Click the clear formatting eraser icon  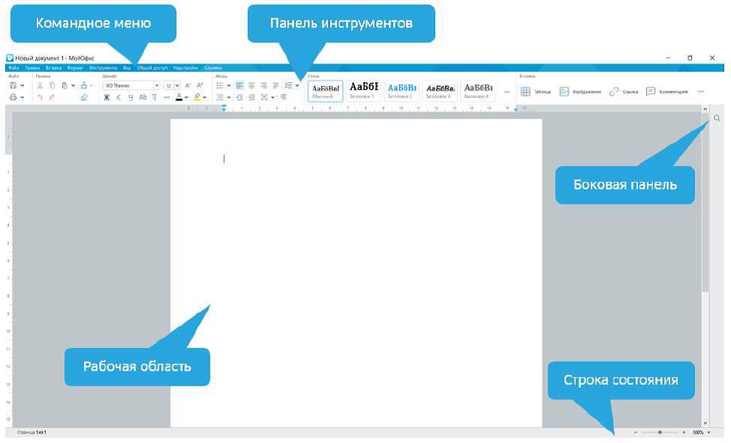(84, 97)
